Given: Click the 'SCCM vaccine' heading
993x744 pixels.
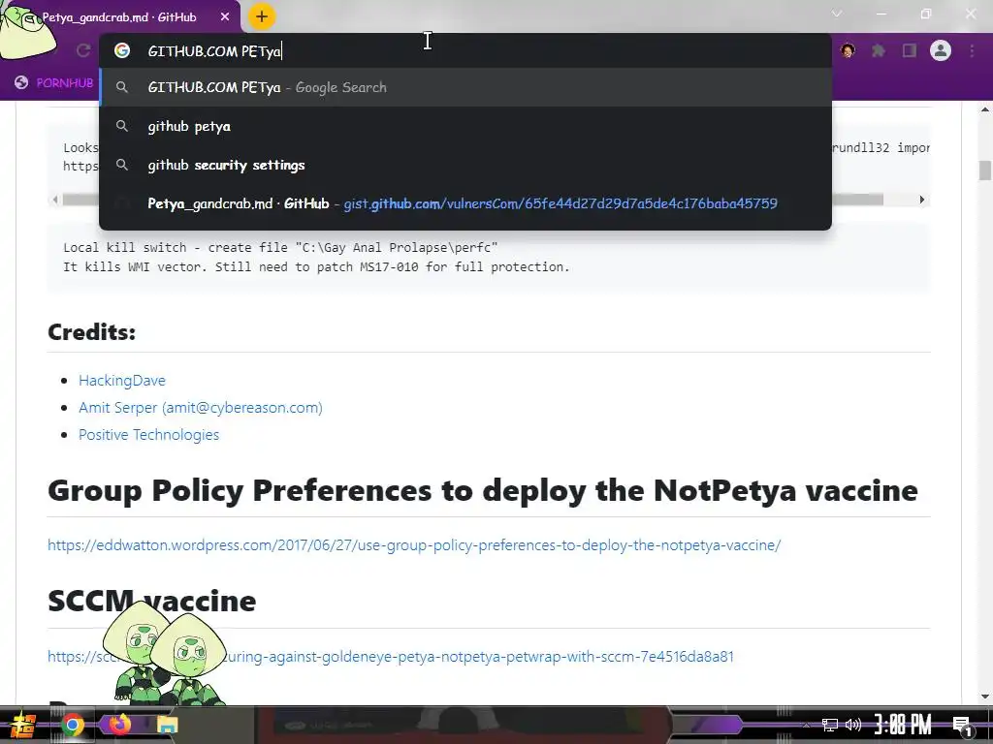Looking at the screenshot, I should (x=152, y=601).
